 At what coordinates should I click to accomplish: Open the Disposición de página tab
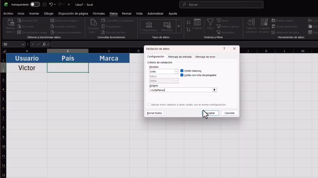point(73,14)
